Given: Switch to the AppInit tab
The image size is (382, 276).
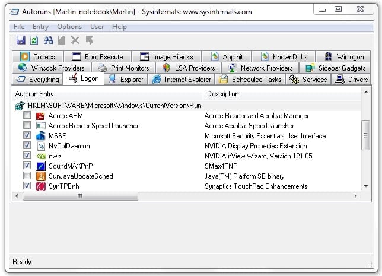Looking at the screenshot, I should (227, 56).
